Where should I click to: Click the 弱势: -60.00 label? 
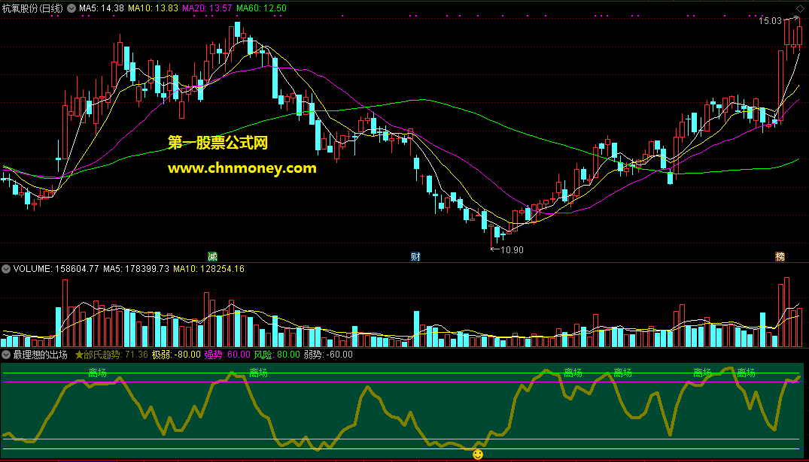point(328,355)
